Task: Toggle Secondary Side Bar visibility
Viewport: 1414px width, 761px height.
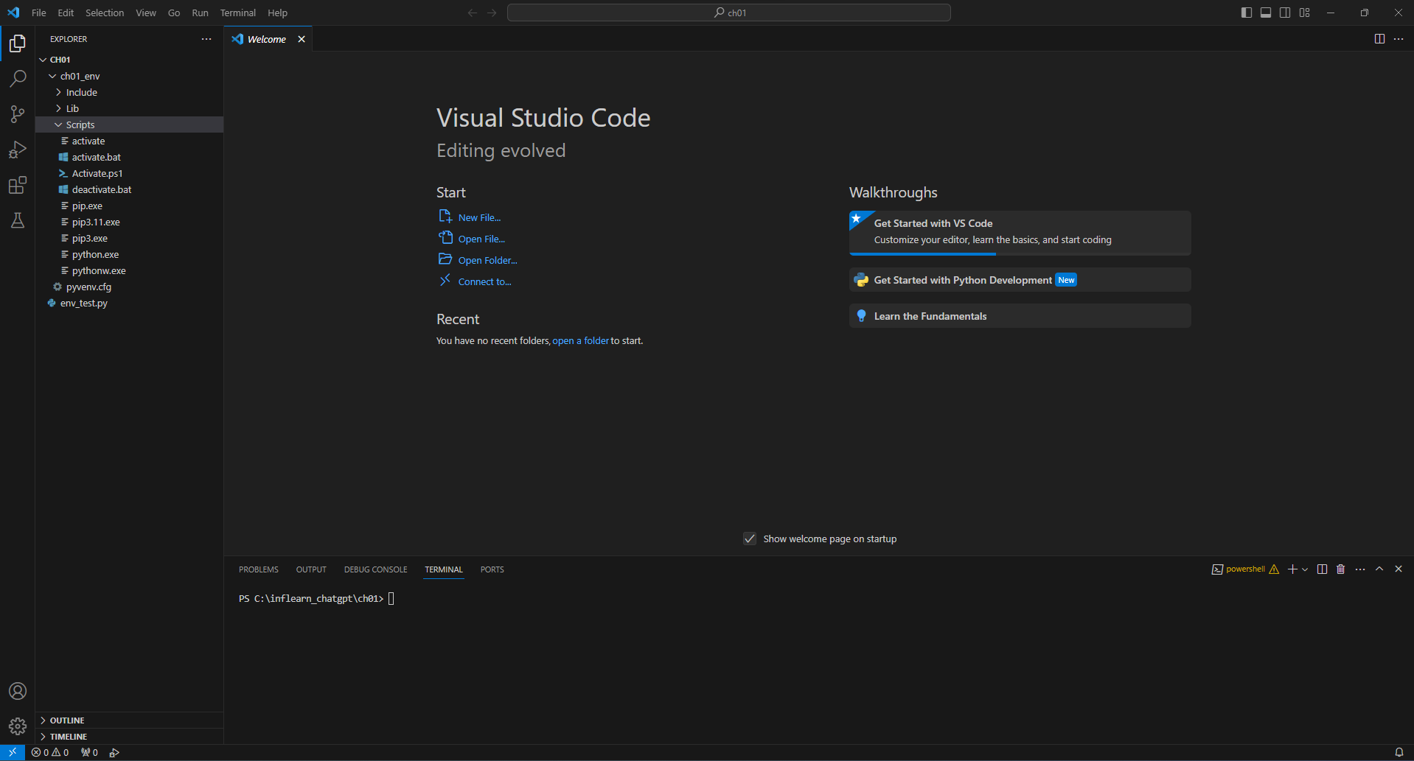Action: coord(1285,13)
